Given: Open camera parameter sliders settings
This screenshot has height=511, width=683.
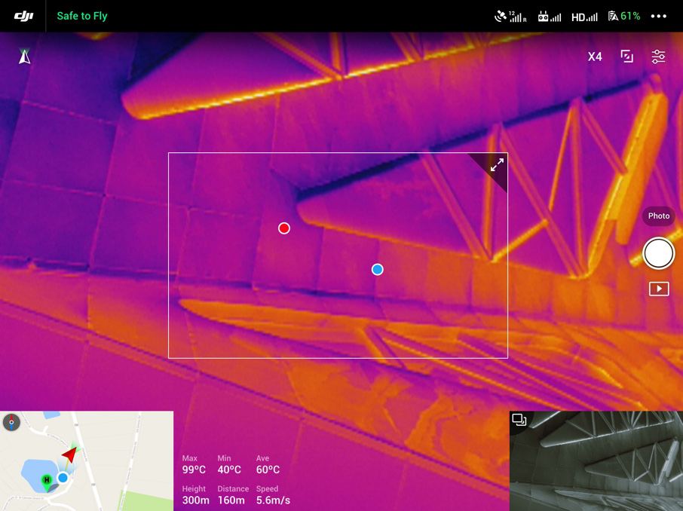Looking at the screenshot, I should coord(659,57).
